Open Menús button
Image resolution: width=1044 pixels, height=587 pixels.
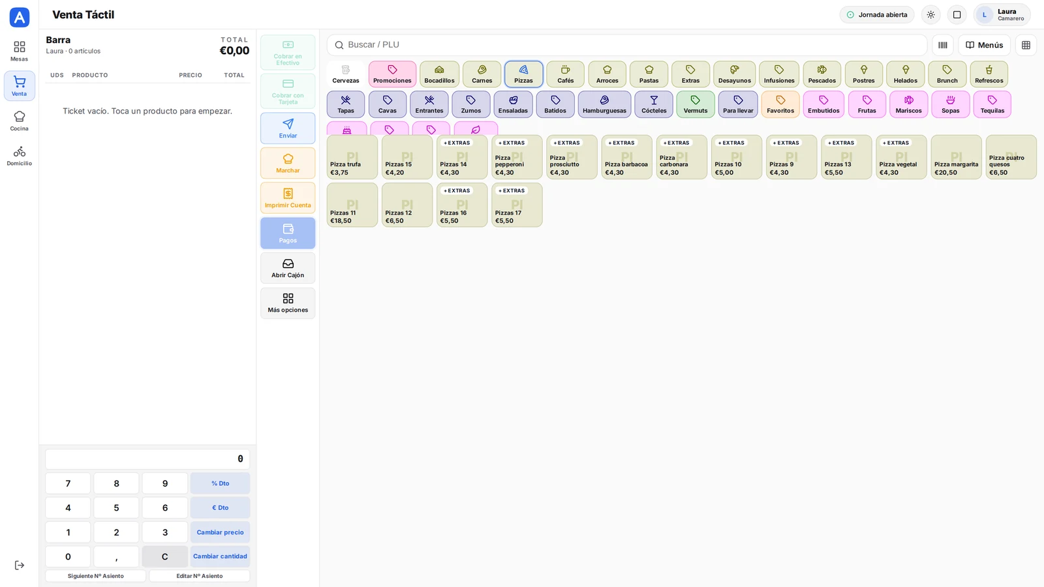click(x=984, y=45)
